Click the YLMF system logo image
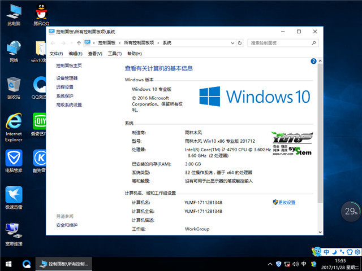 (292, 143)
